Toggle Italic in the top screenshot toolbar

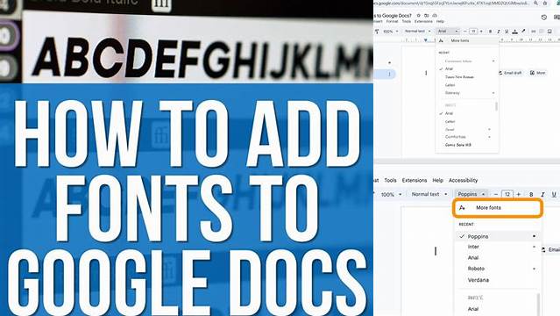499,32
